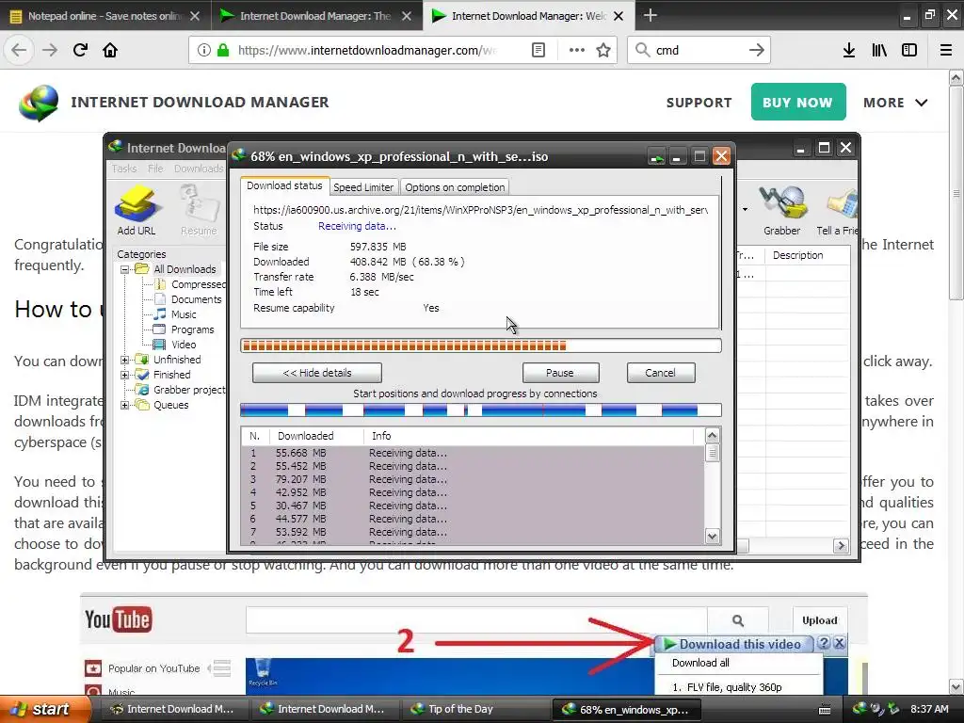This screenshot has height=723, width=964.
Task: Close the Download this video panel
Action: coord(839,643)
